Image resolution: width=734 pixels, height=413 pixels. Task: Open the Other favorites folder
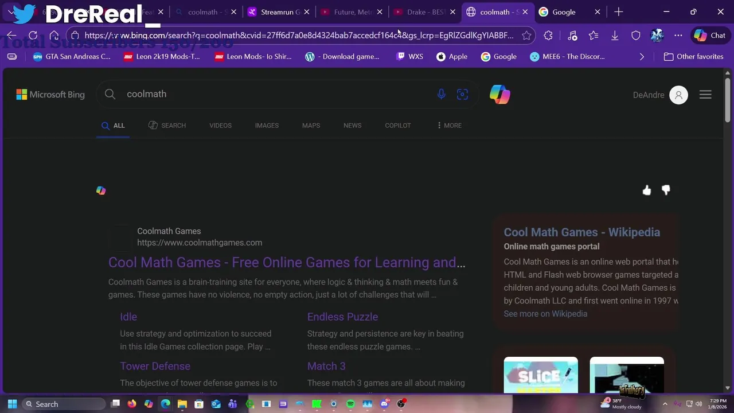(694, 56)
